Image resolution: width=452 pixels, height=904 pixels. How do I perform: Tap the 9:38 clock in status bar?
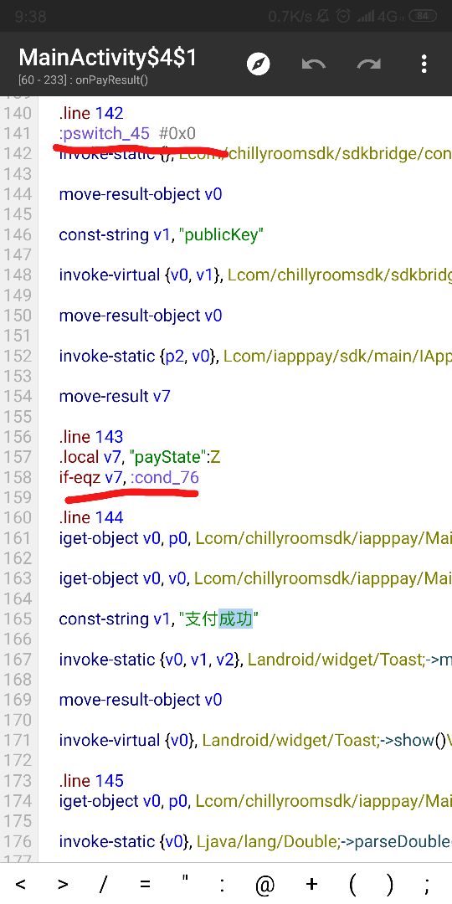pyautogui.click(x=30, y=16)
